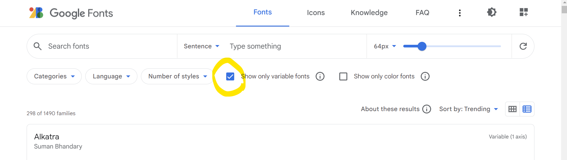Uncheck Show only variable fonts
567x160 pixels.
tap(230, 76)
